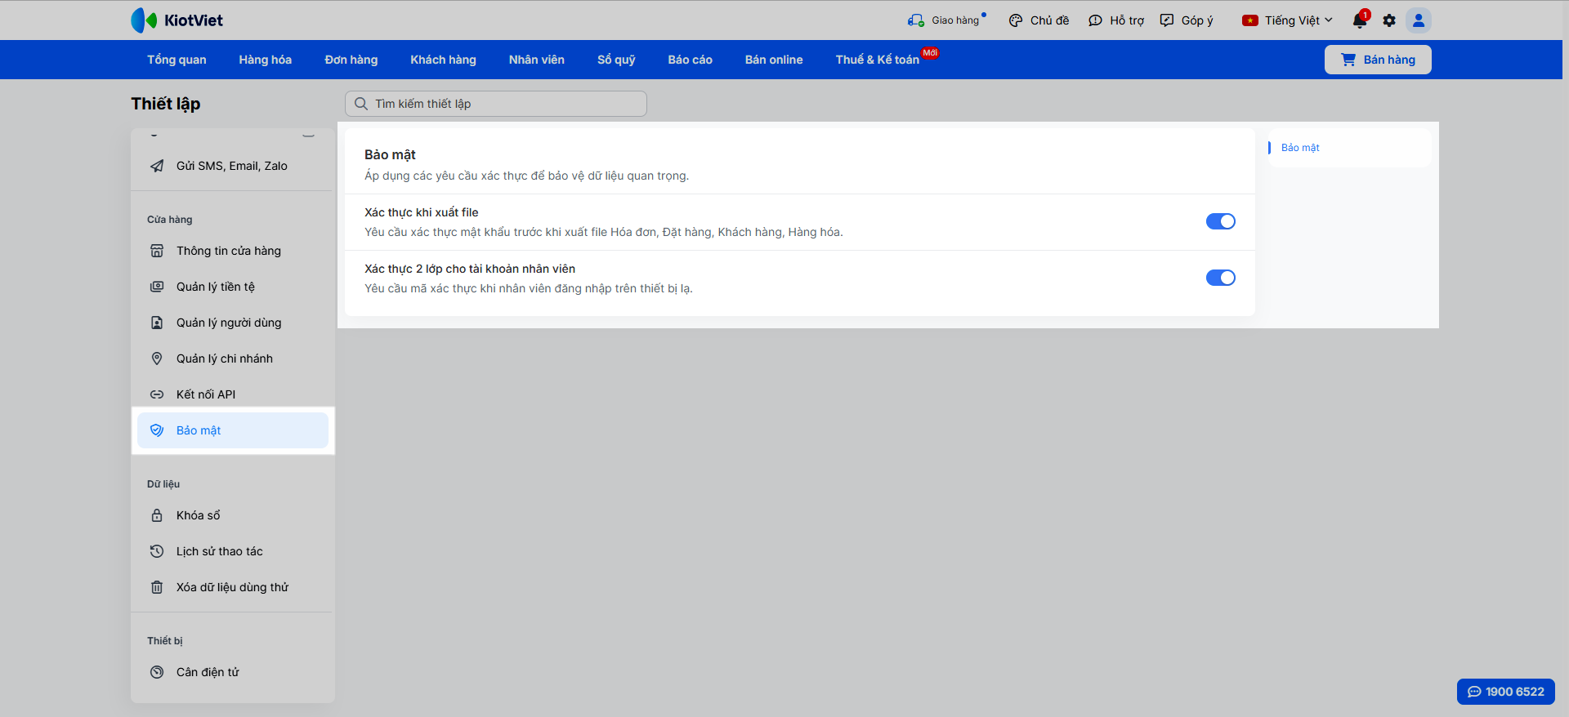The height and width of the screenshot is (717, 1569).
Task: Open the Khách hàng menu
Action: point(443,60)
